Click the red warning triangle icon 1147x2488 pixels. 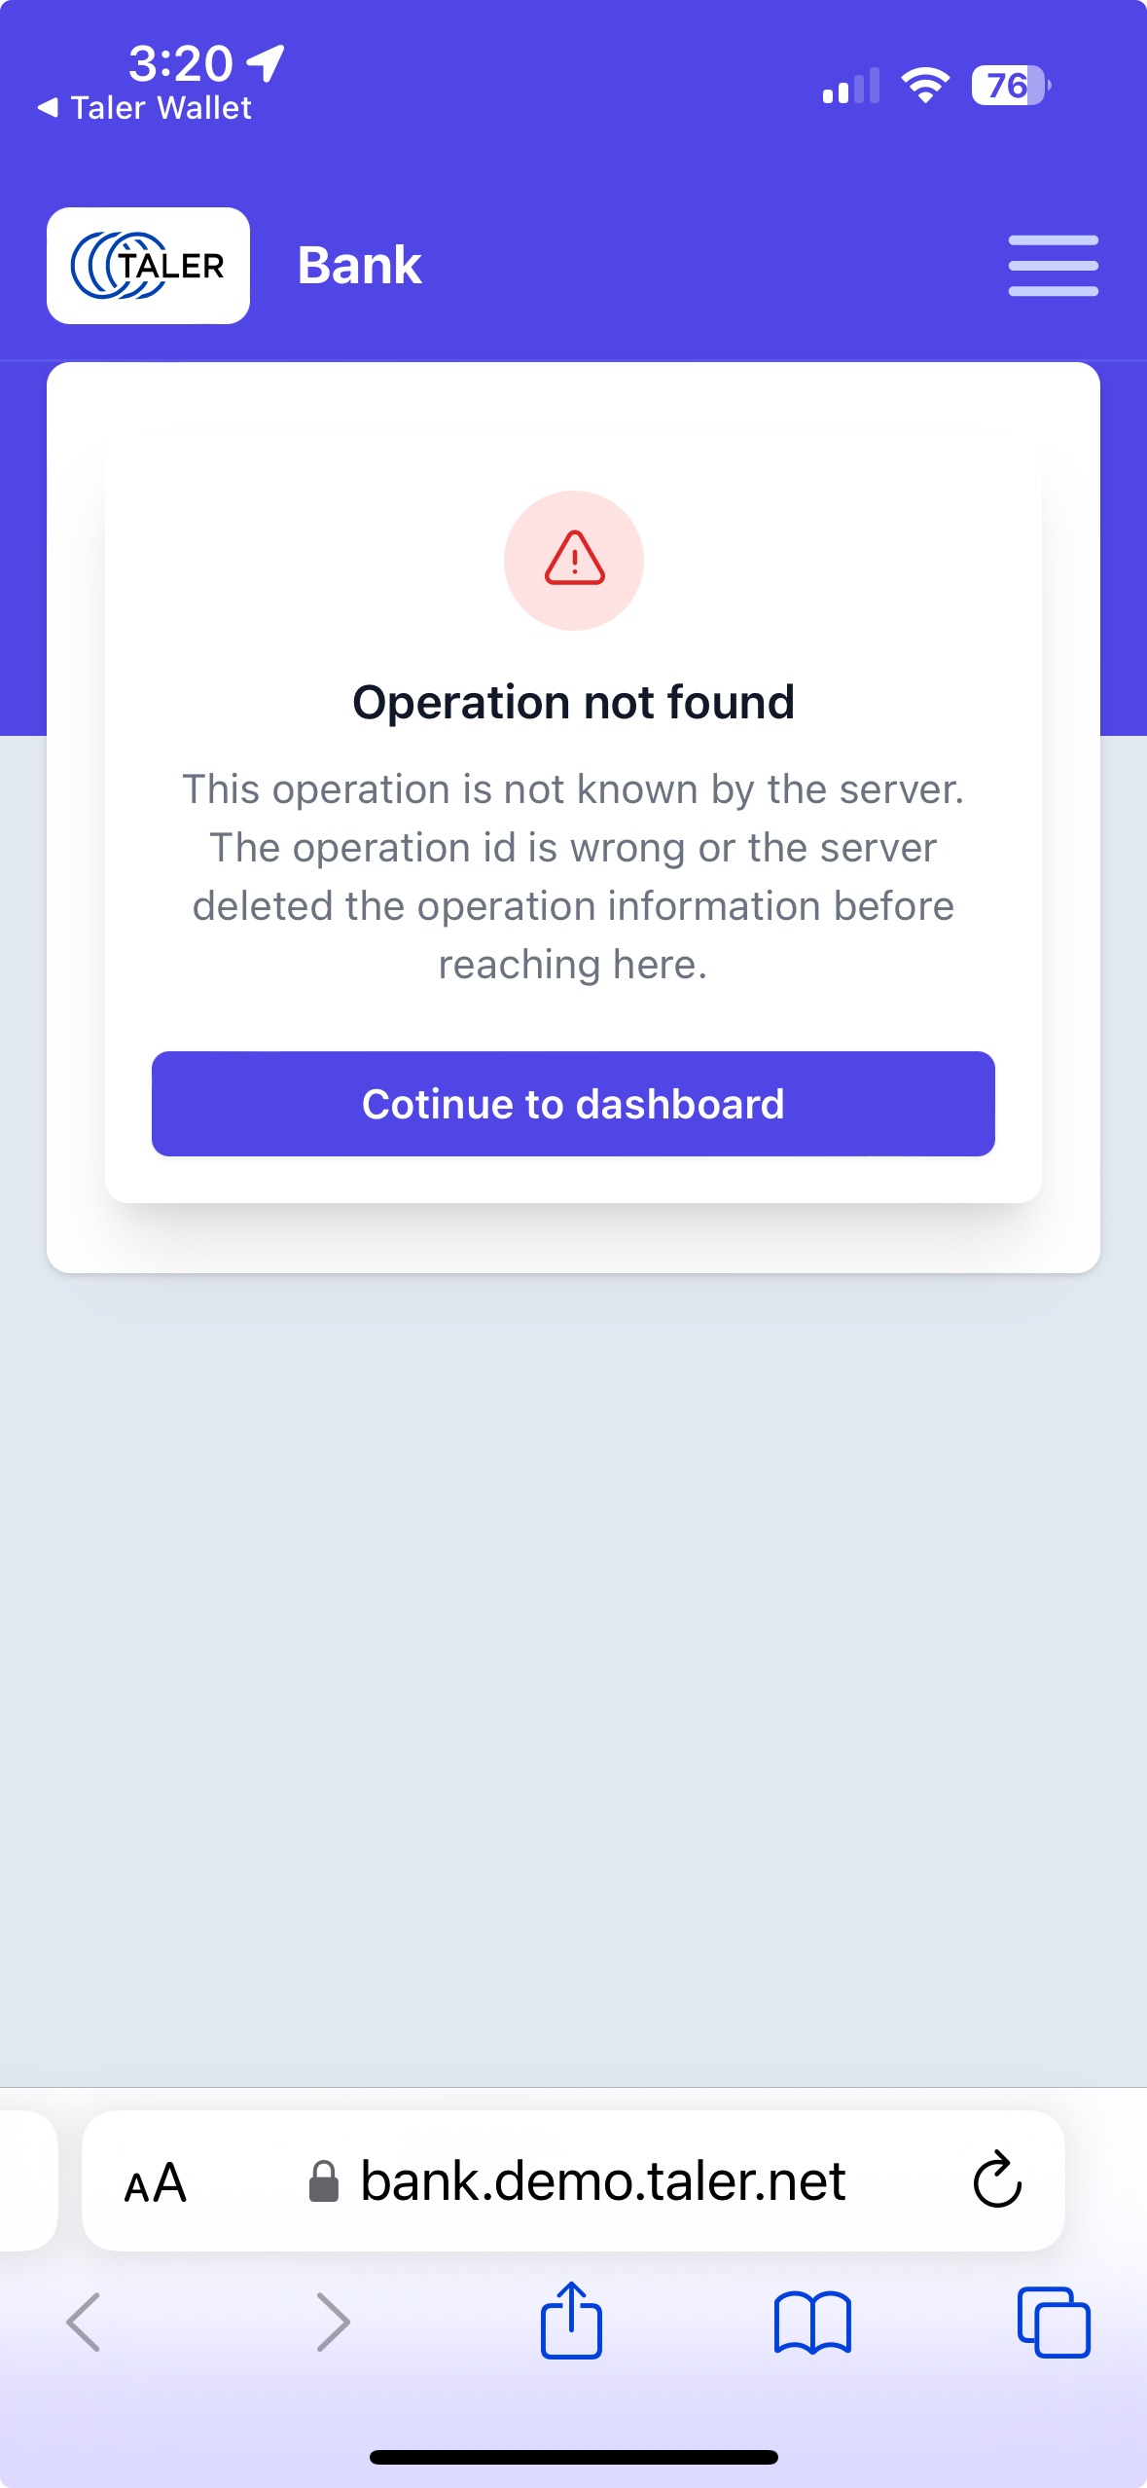coord(574,560)
